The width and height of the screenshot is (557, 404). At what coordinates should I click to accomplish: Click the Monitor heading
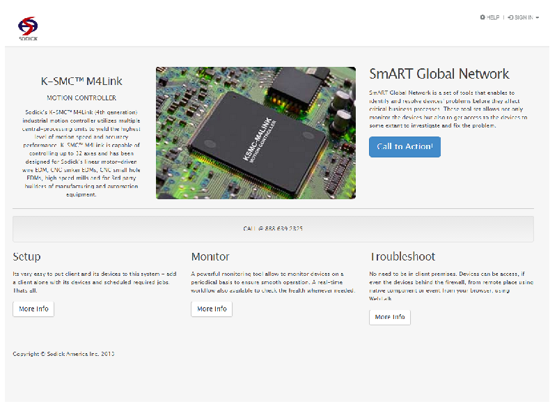[210, 256]
